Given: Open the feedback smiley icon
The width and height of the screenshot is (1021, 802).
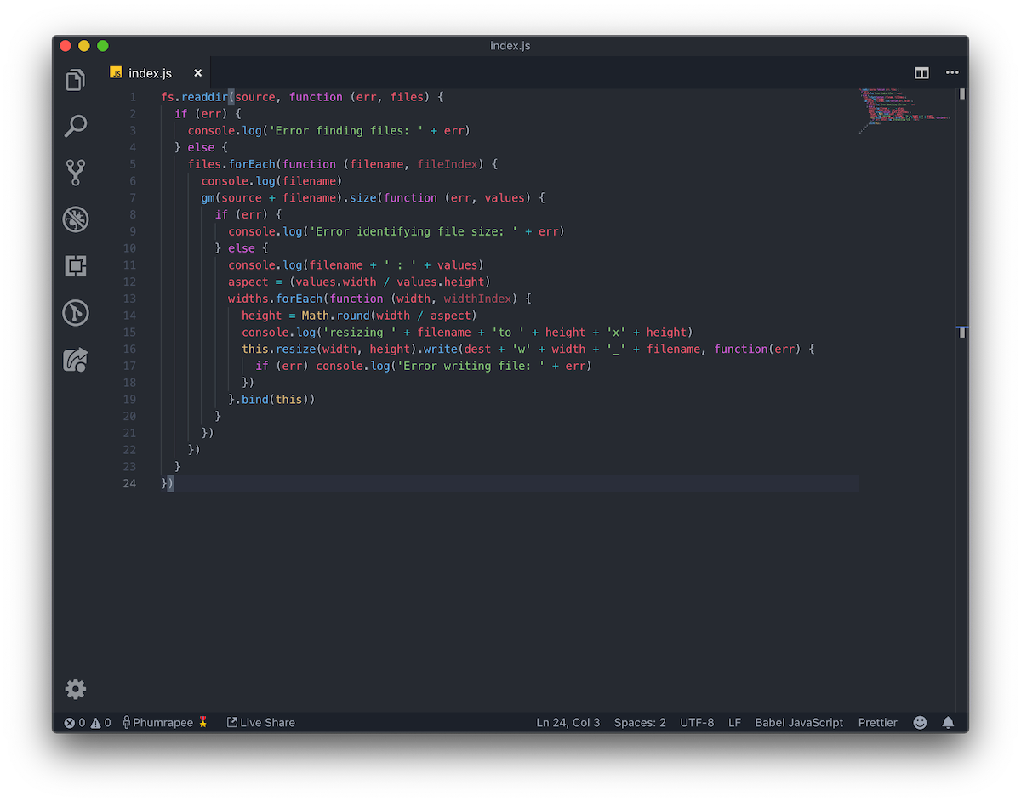Looking at the screenshot, I should [920, 723].
